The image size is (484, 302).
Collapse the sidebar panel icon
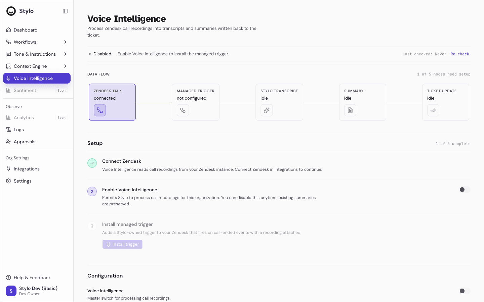click(65, 11)
